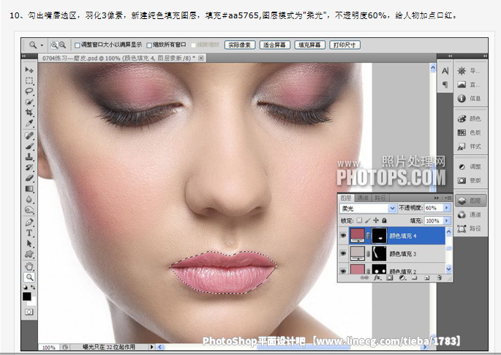
Task: Click the Default Colors reset icon
Action: coord(26,287)
